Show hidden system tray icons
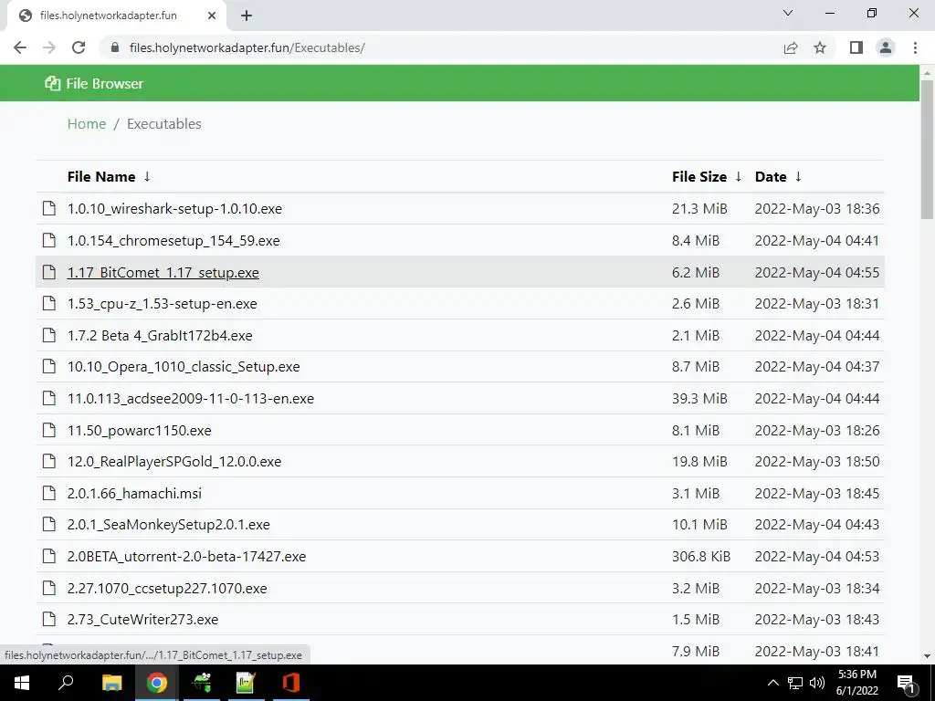This screenshot has width=935, height=701. coord(772,683)
